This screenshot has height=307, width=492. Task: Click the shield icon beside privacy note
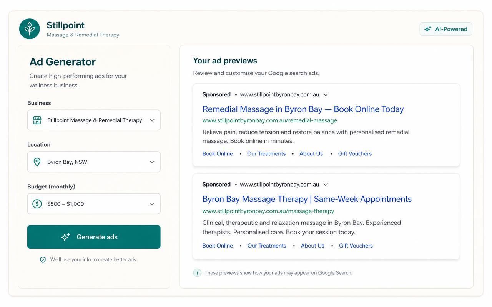(43, 260)
